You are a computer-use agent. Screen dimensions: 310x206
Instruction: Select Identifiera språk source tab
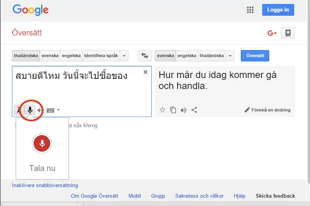coord(101,56)
